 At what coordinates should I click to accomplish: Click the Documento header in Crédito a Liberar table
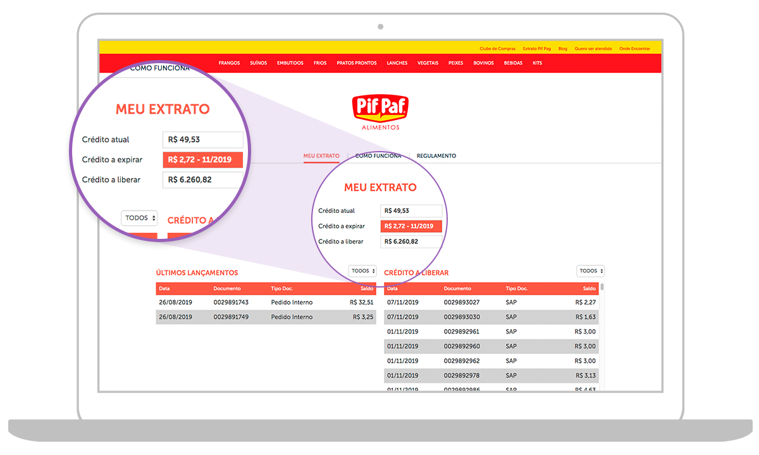[x=457, y=289]
